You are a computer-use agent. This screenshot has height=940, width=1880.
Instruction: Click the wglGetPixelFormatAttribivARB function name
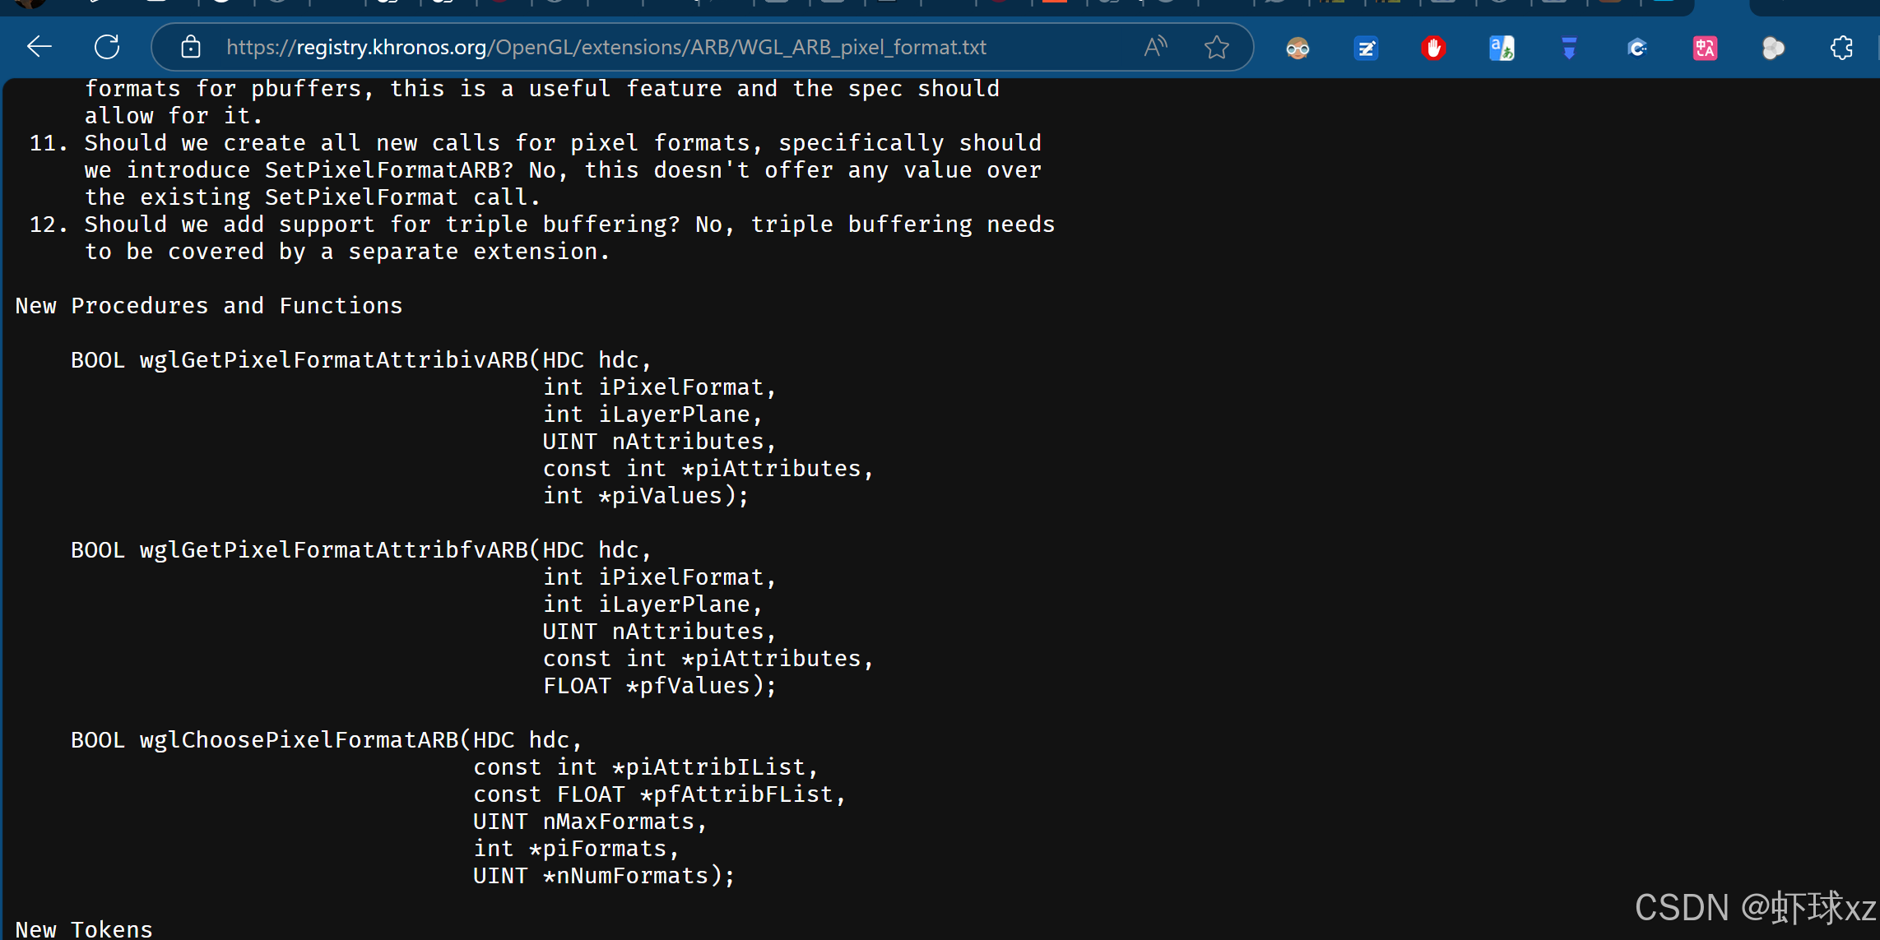(x=333, y=360)
